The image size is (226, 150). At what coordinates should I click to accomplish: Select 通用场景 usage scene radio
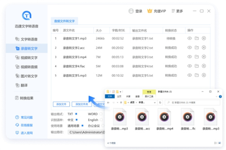coord(82,126)
